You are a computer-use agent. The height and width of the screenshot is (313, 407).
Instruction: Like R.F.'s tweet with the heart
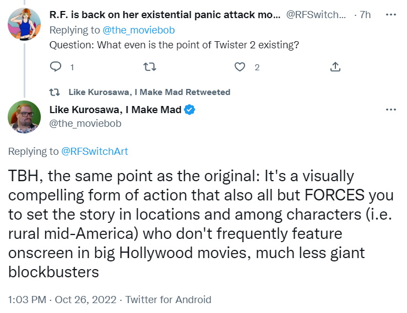(240, 67)
